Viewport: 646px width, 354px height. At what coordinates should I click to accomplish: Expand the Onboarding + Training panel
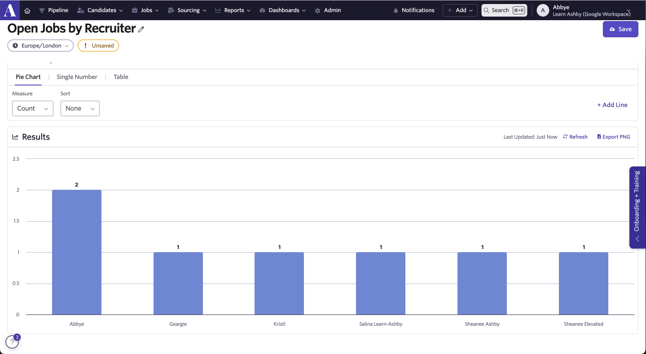[x=637, y=207]
